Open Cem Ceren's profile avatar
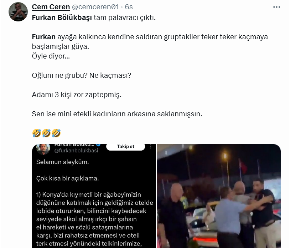290x248 pixels. (18, 12)
